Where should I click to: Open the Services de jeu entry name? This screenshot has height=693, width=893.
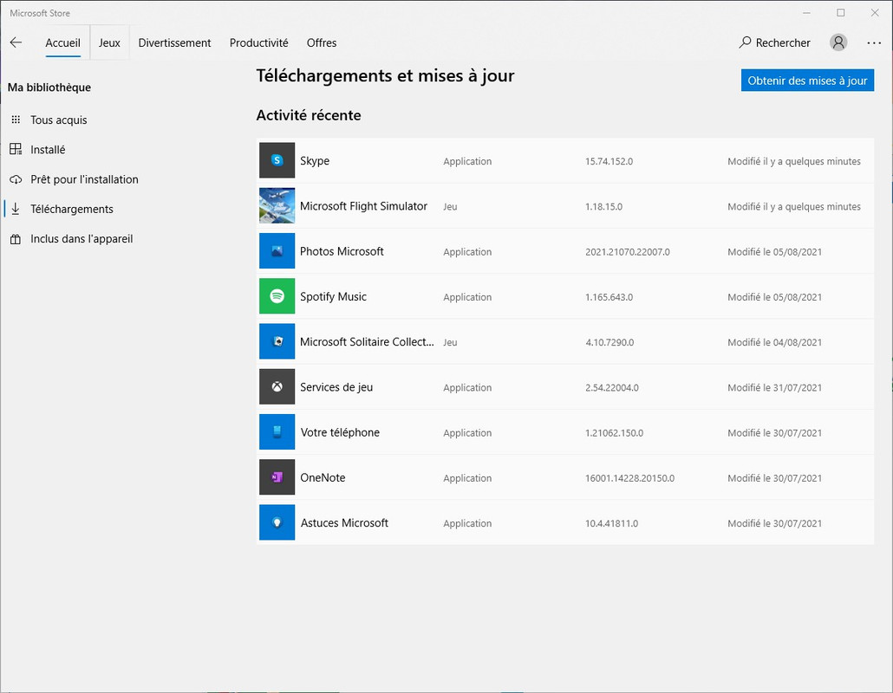[336, 387]
